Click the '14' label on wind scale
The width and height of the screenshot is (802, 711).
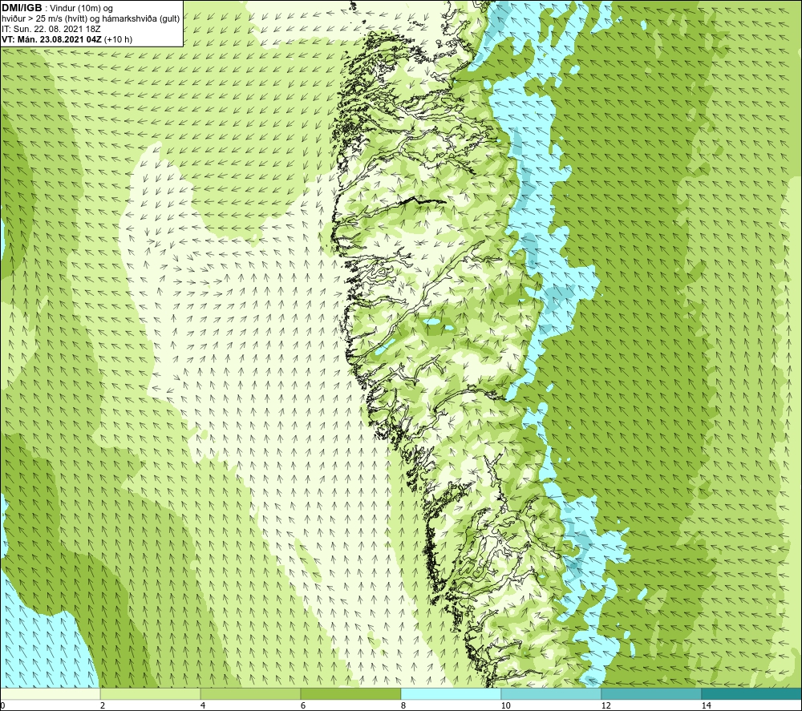point(706,706)
